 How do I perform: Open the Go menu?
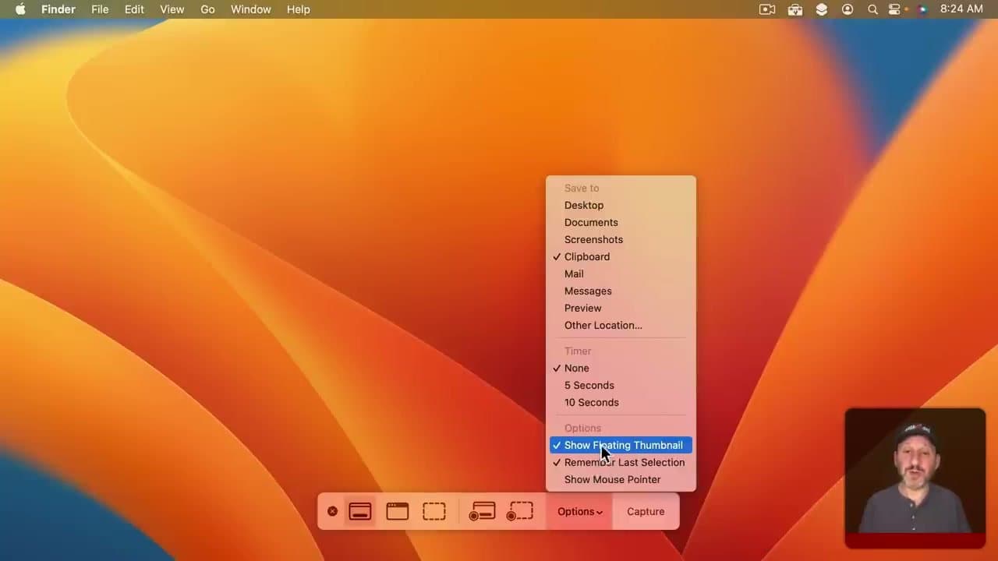tap(207, 9)
